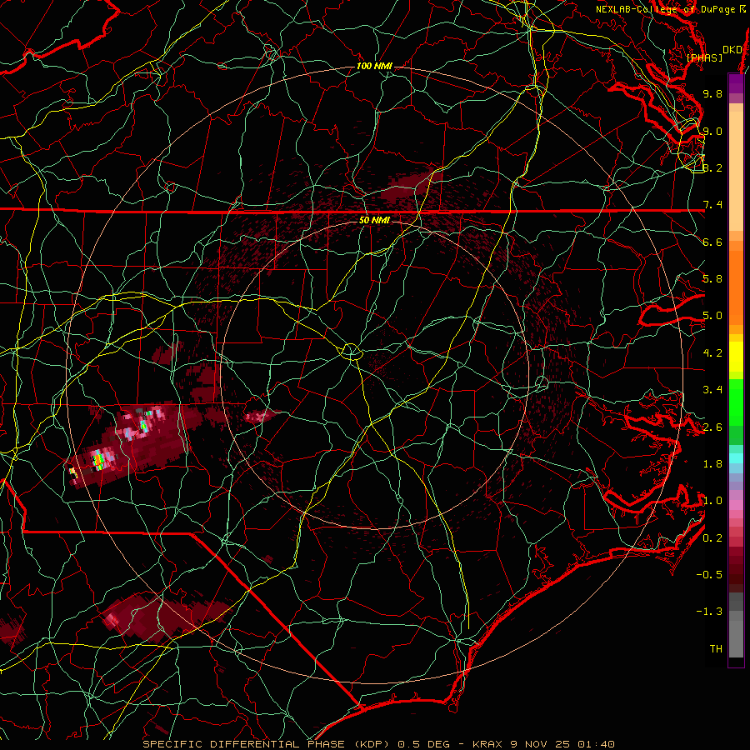Screen dimensions: 750x750
Task: Click the 4.2 value on the color scale
Action: [712, 353]
